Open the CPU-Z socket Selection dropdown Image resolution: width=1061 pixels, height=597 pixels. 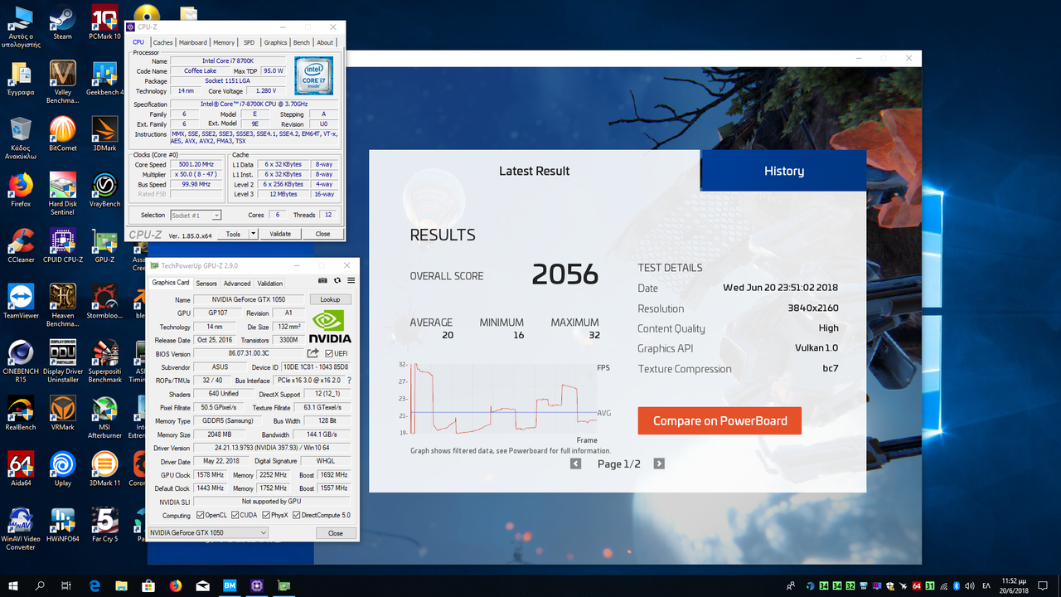click(x=195, y=215)
